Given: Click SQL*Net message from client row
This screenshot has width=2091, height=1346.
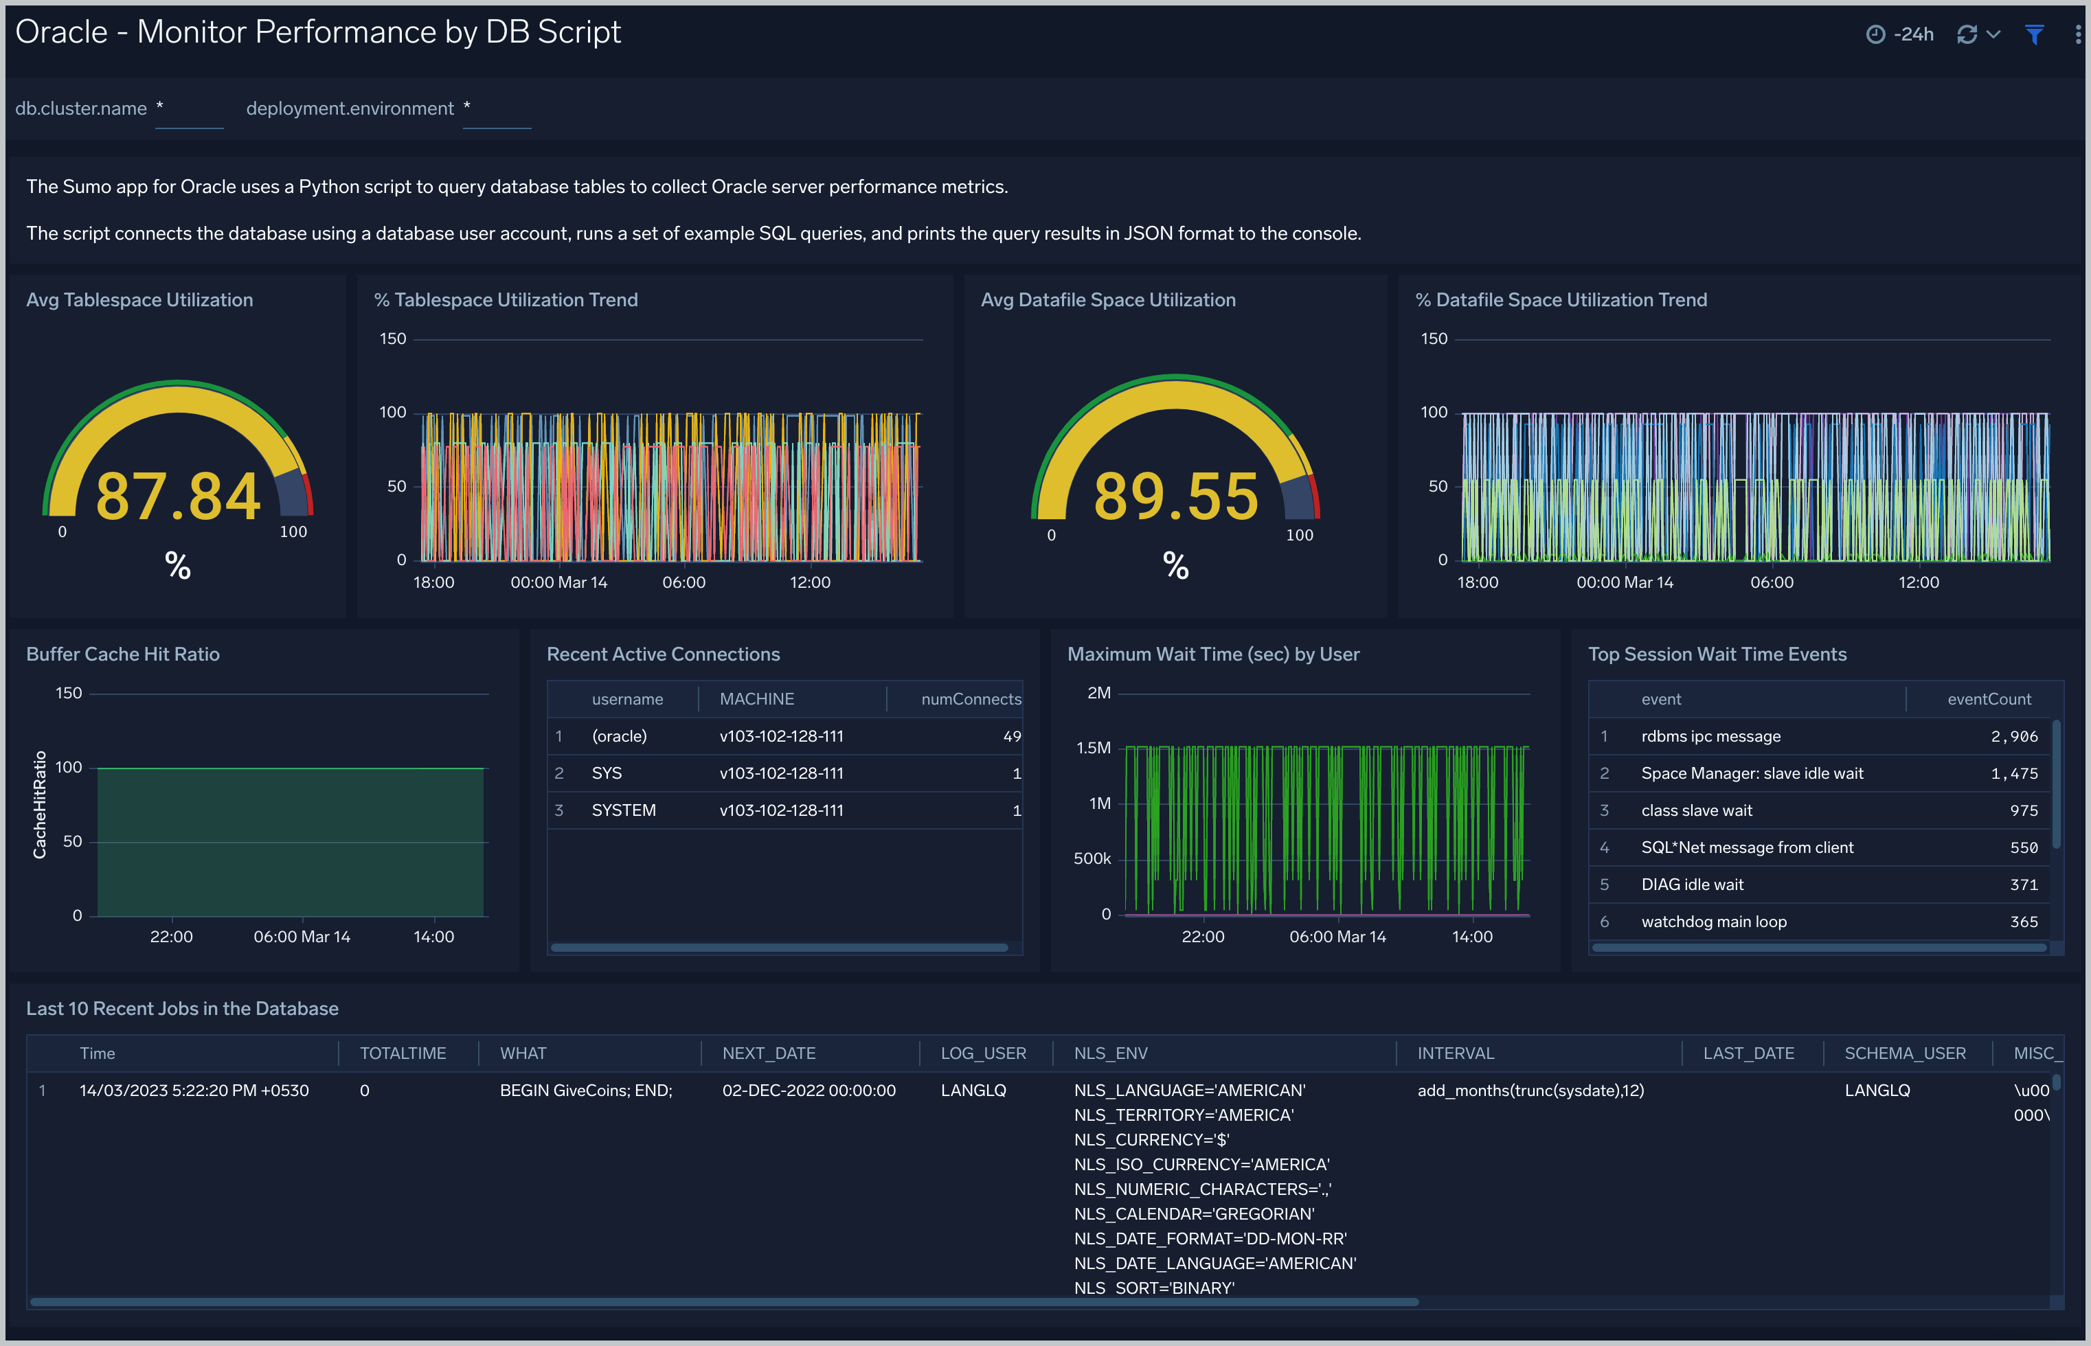Looking at the screenshot, I should tap(1820, 848).
